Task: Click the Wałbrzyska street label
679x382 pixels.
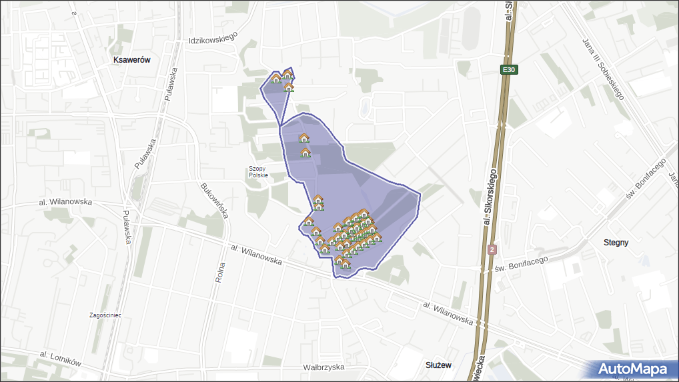Action: tap(323, 367)
